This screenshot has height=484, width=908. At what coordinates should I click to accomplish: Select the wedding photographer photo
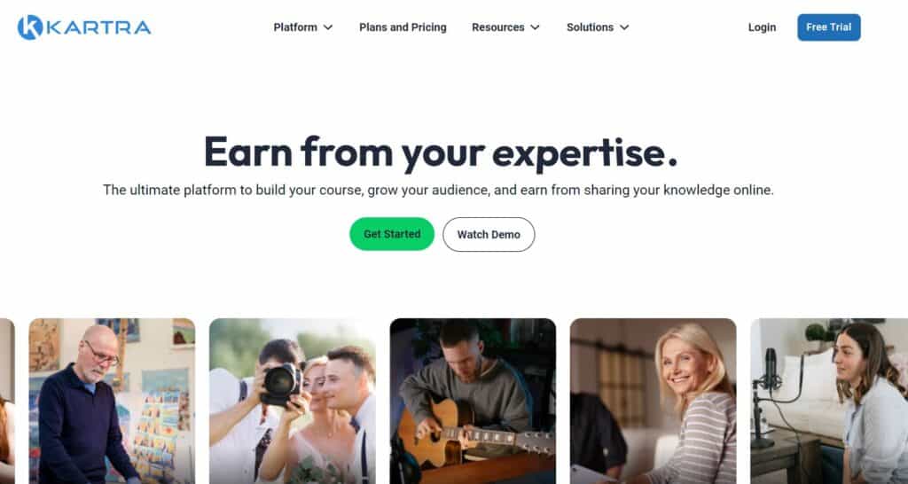pos(293,401)
